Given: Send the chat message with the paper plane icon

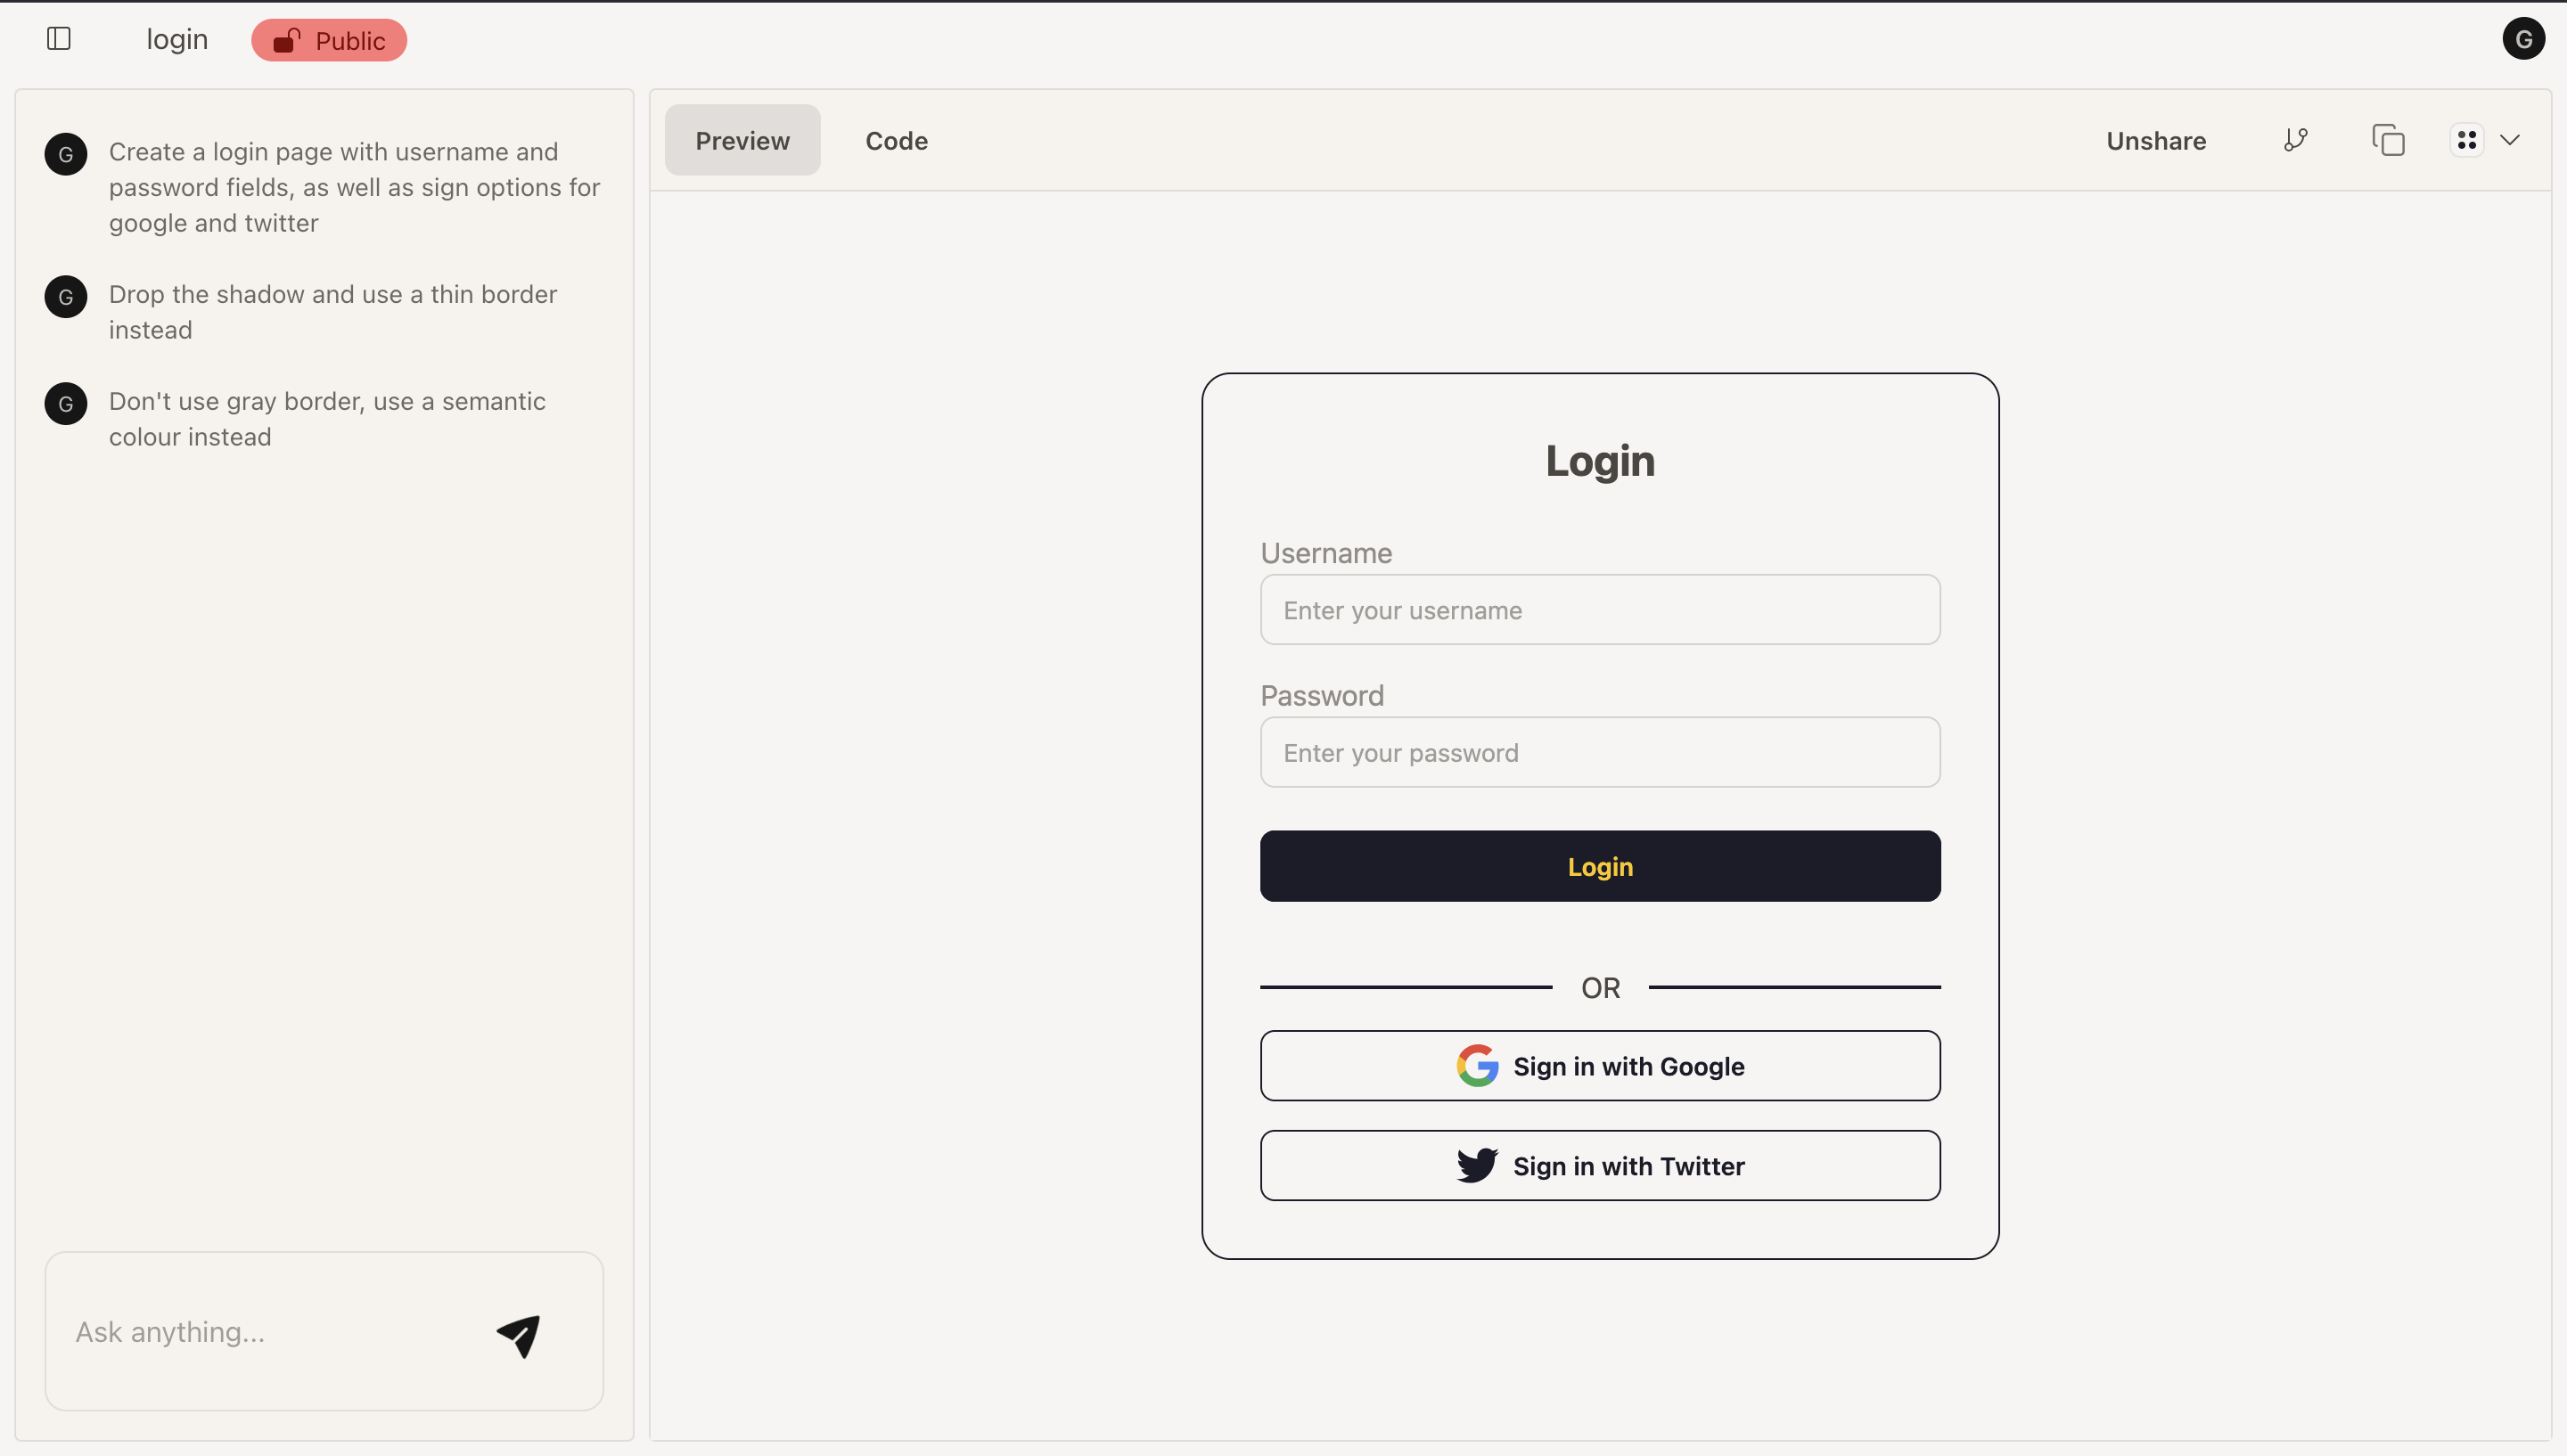Looking at the screenshot, I should pyautogui.click(x=518, y=1334).
